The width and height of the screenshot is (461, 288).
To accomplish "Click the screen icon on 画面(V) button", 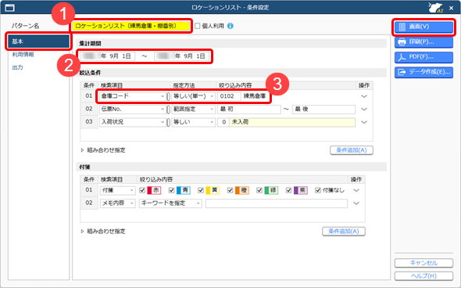I will pos(402,27).
